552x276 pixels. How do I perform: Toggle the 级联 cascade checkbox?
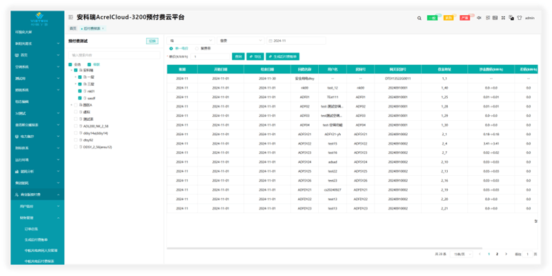click(89, 64)
